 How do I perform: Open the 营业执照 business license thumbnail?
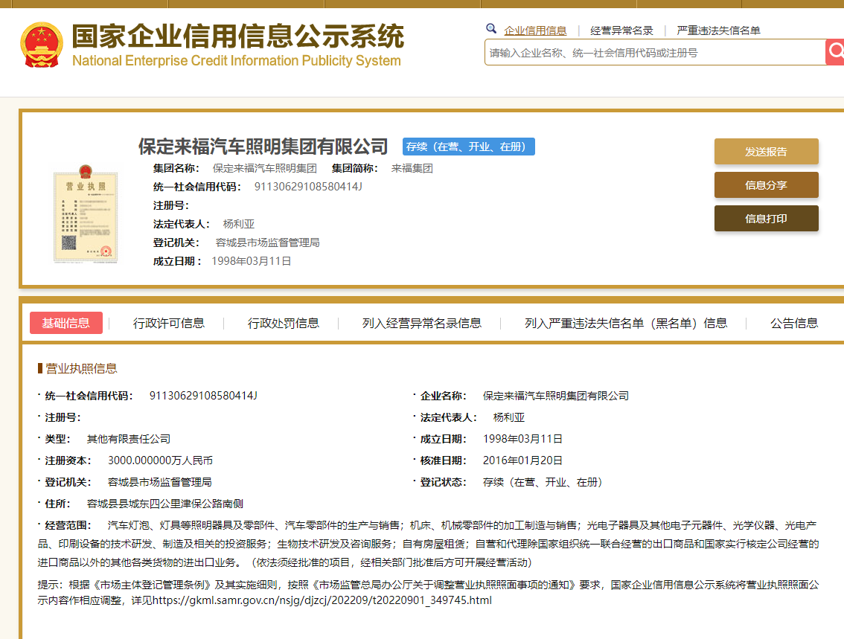click(86, 213)
